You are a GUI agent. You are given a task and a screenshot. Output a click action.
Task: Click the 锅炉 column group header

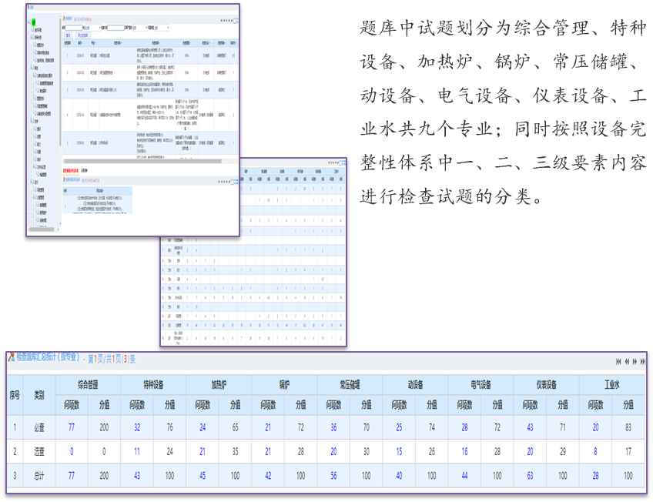point(285,384)
